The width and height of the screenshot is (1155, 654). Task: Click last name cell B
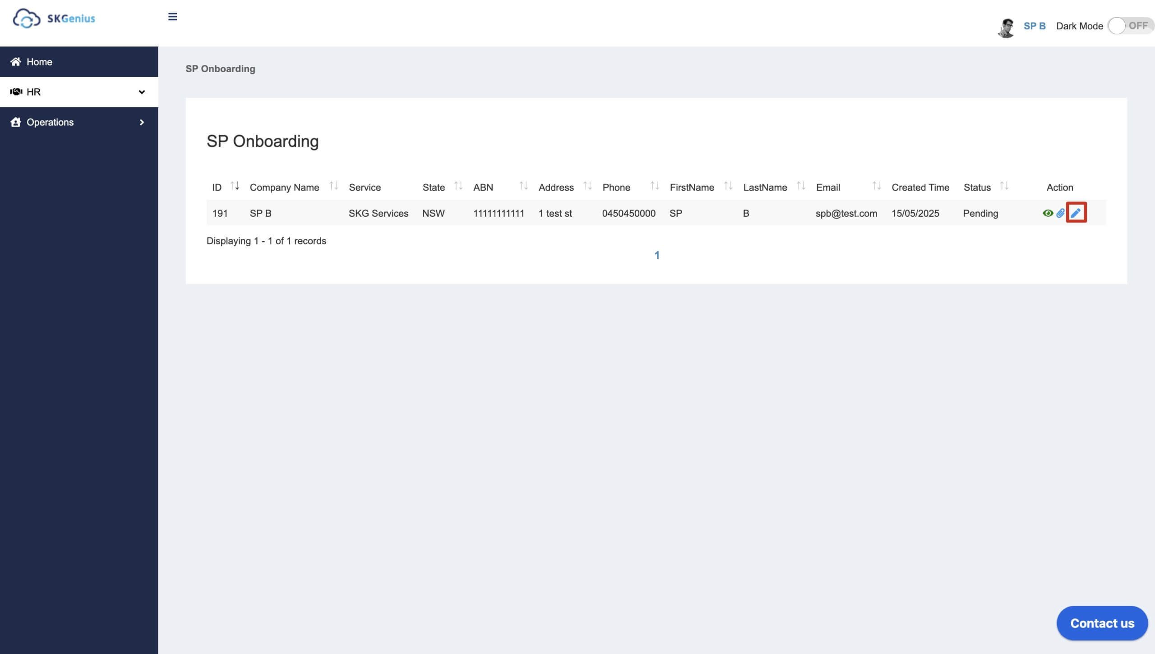tap(746, 214)
